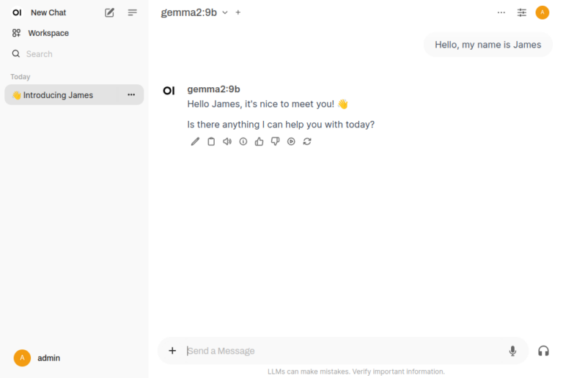563x378 pixels.
Task: Click the edit message pencil icon
Action: [x=195, y=141]
